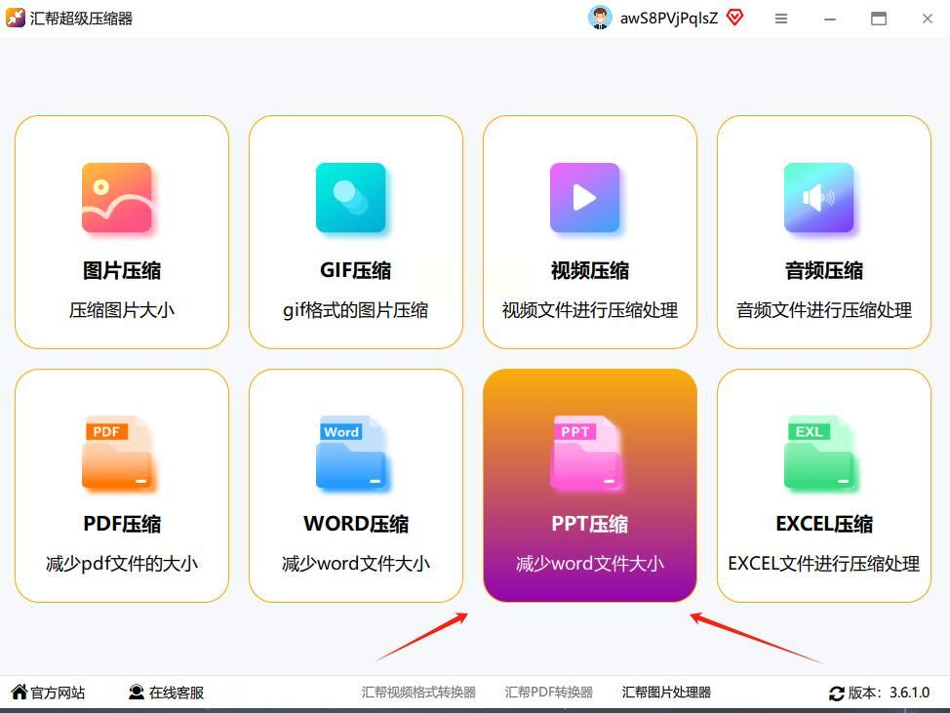950x713 pixels.
Task: Open the image compression icon
Action: pyautogui.click(x=117, y=197)
